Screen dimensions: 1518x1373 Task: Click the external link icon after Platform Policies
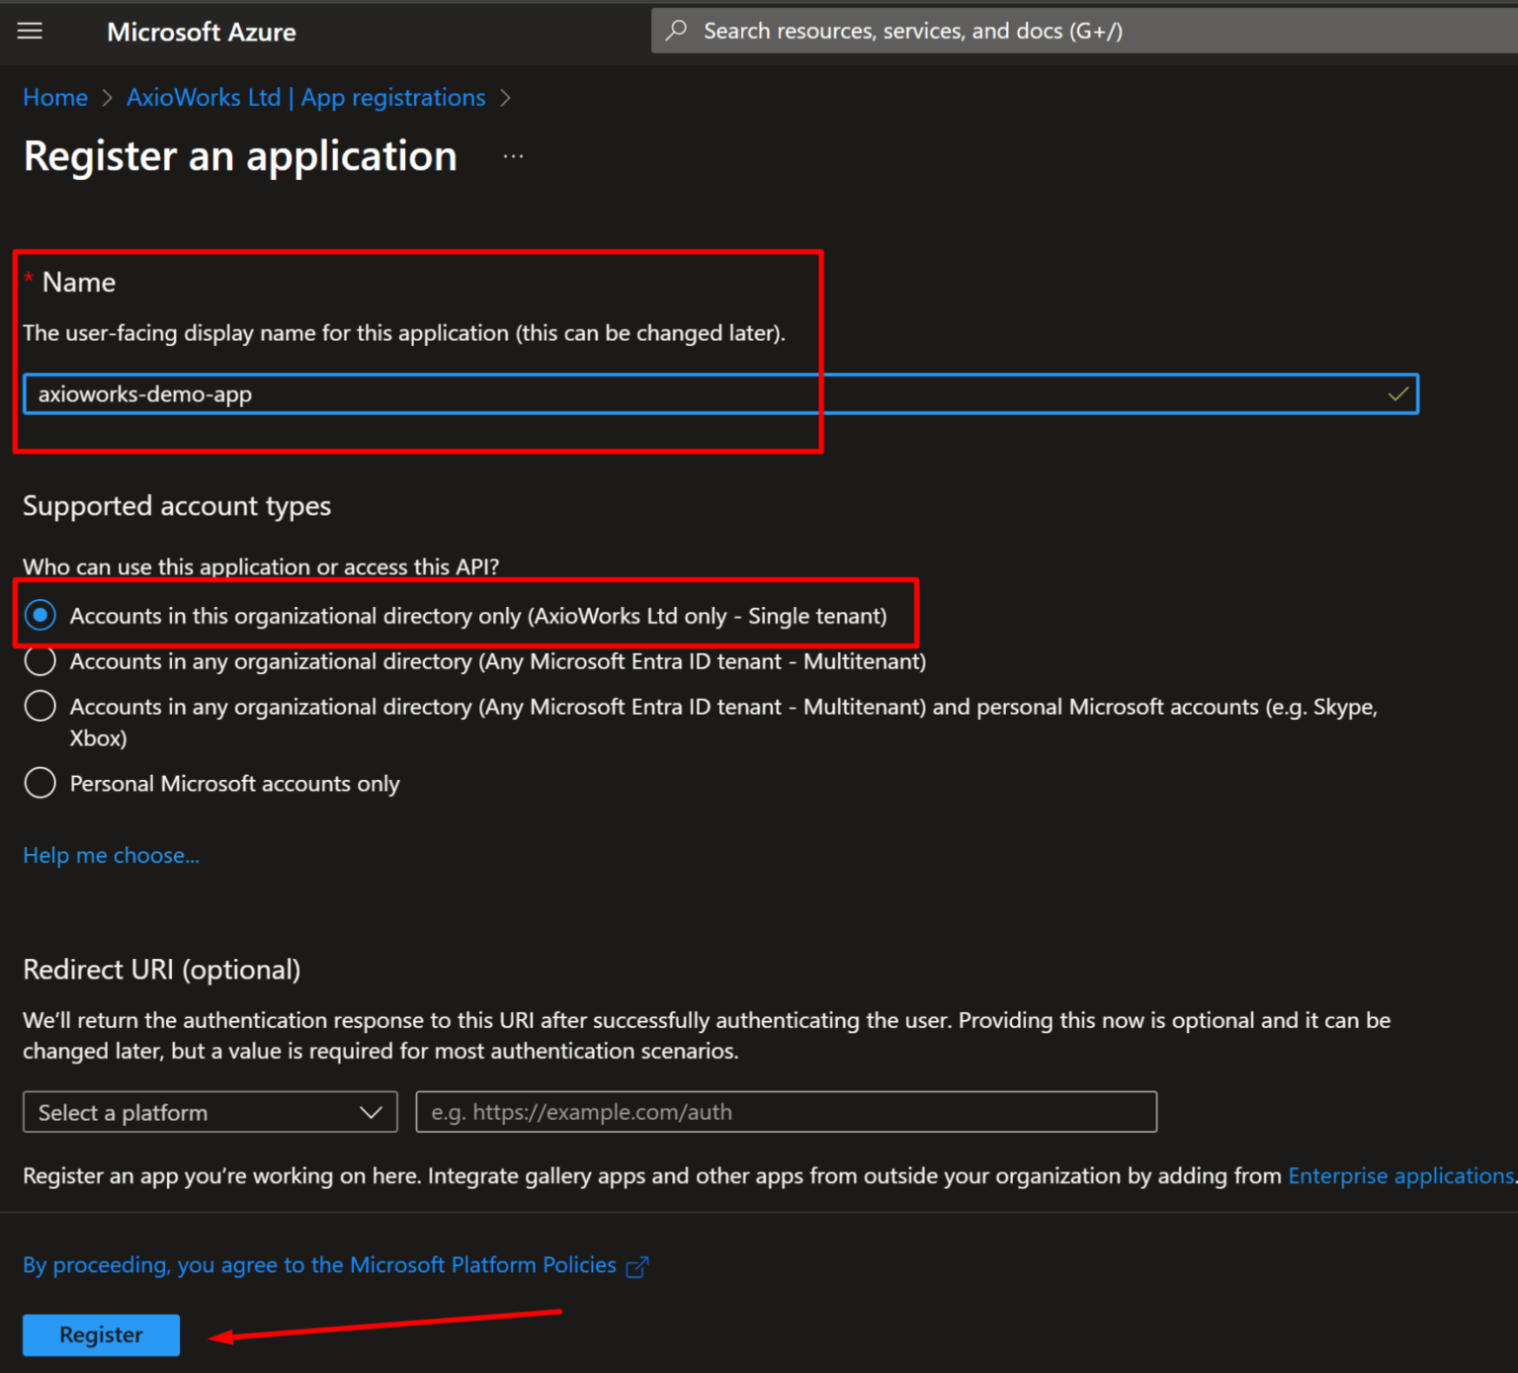pyautogui.click(x=638, y=1265)
